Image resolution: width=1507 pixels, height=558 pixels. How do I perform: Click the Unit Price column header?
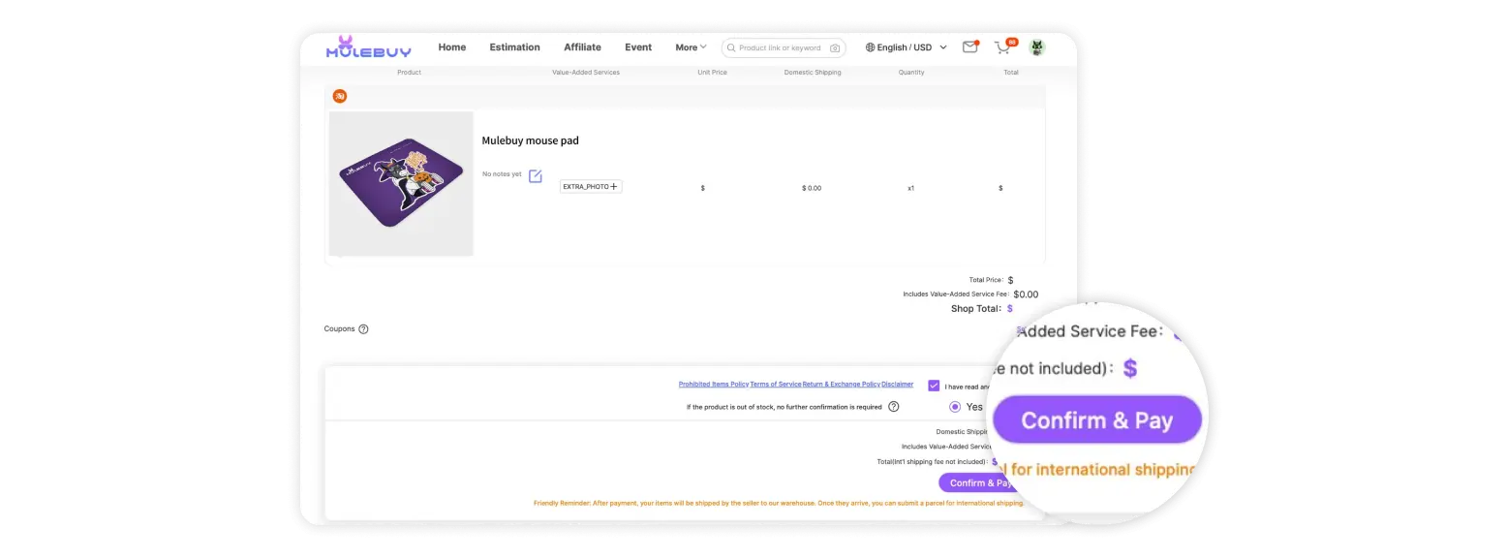point(712,73)
